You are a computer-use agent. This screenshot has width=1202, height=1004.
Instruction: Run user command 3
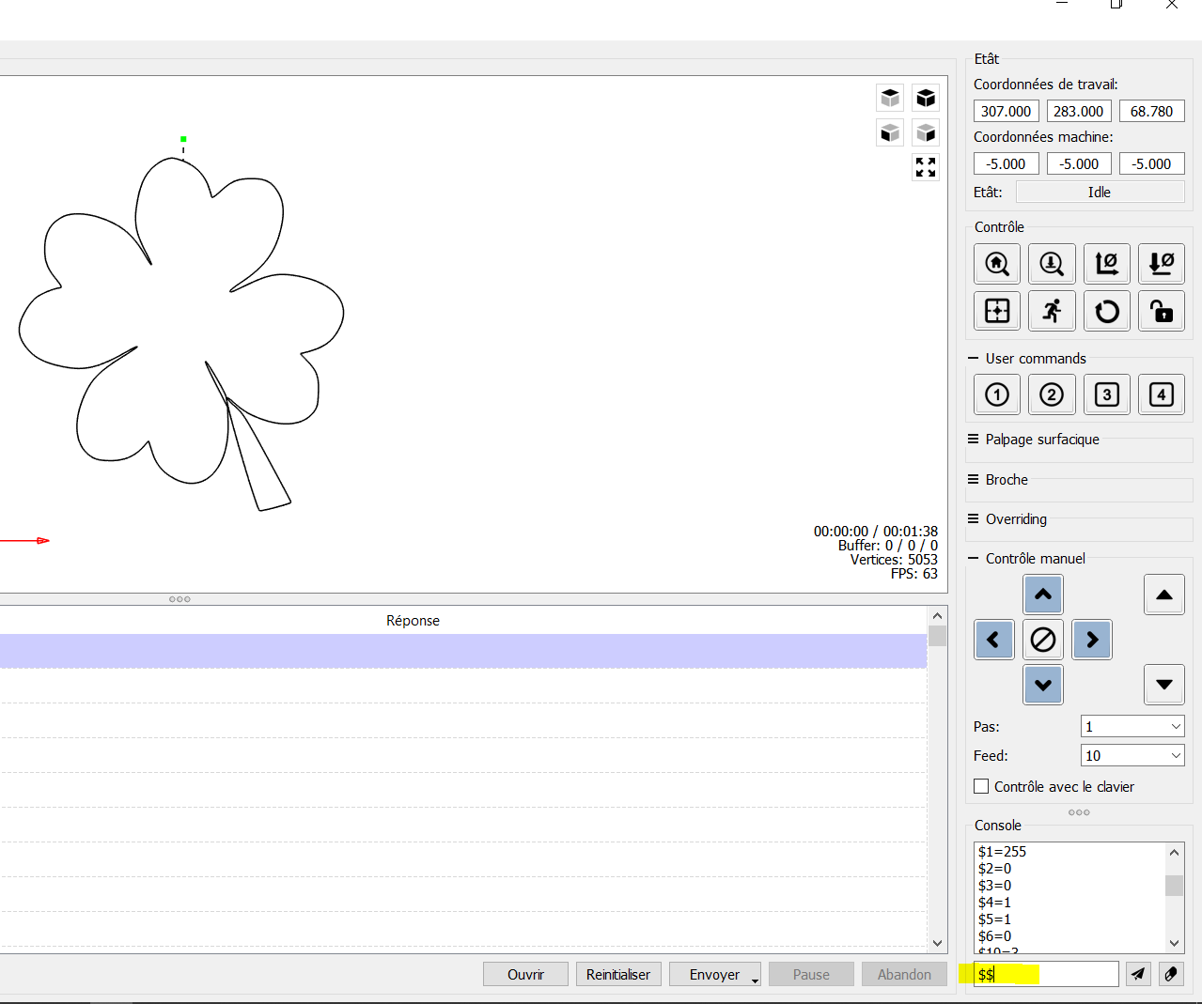point(1107,394)
